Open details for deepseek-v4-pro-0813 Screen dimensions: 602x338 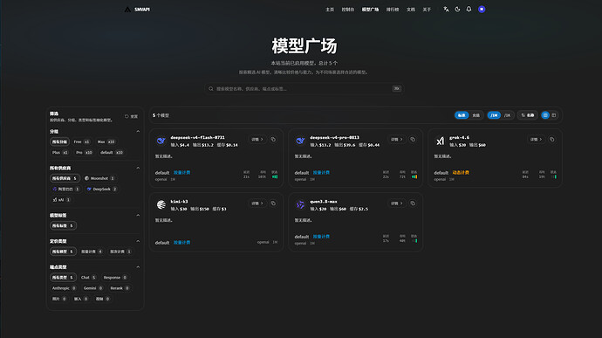point(397,139)
